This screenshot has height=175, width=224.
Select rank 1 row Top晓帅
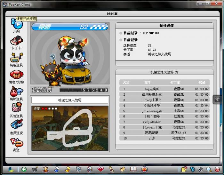[164, 89]
